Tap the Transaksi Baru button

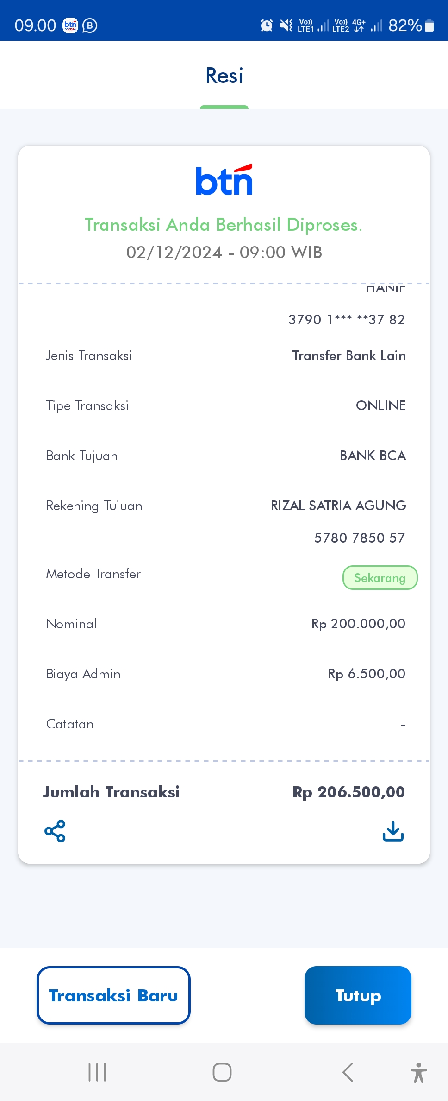point(113,995)
